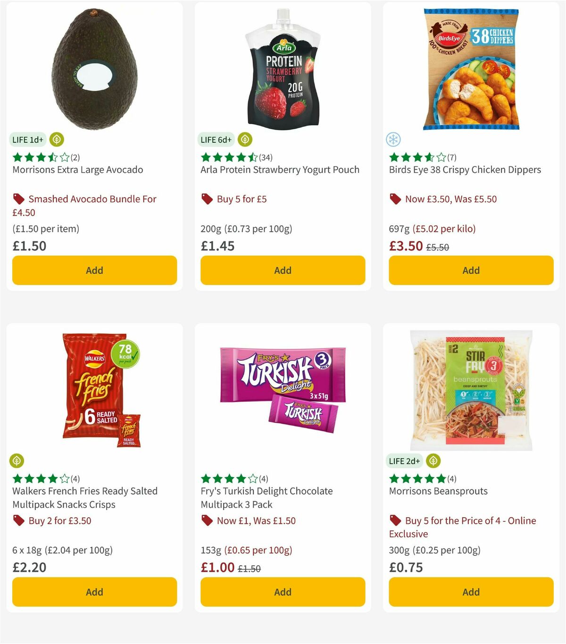
Task: Select the leaf sustainability icon for Arla yogurt
Action: coord(245,140)
